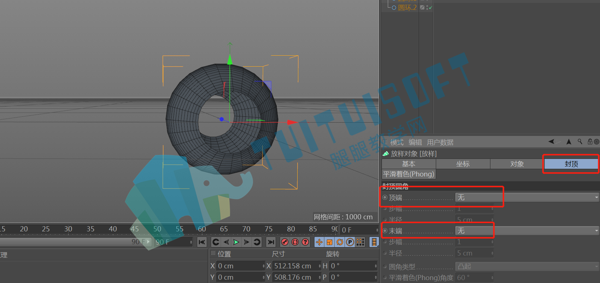Toggle the position keyframe move-arrows icon
The width and height of the screenshot is (600, 283).
[319, 242]
